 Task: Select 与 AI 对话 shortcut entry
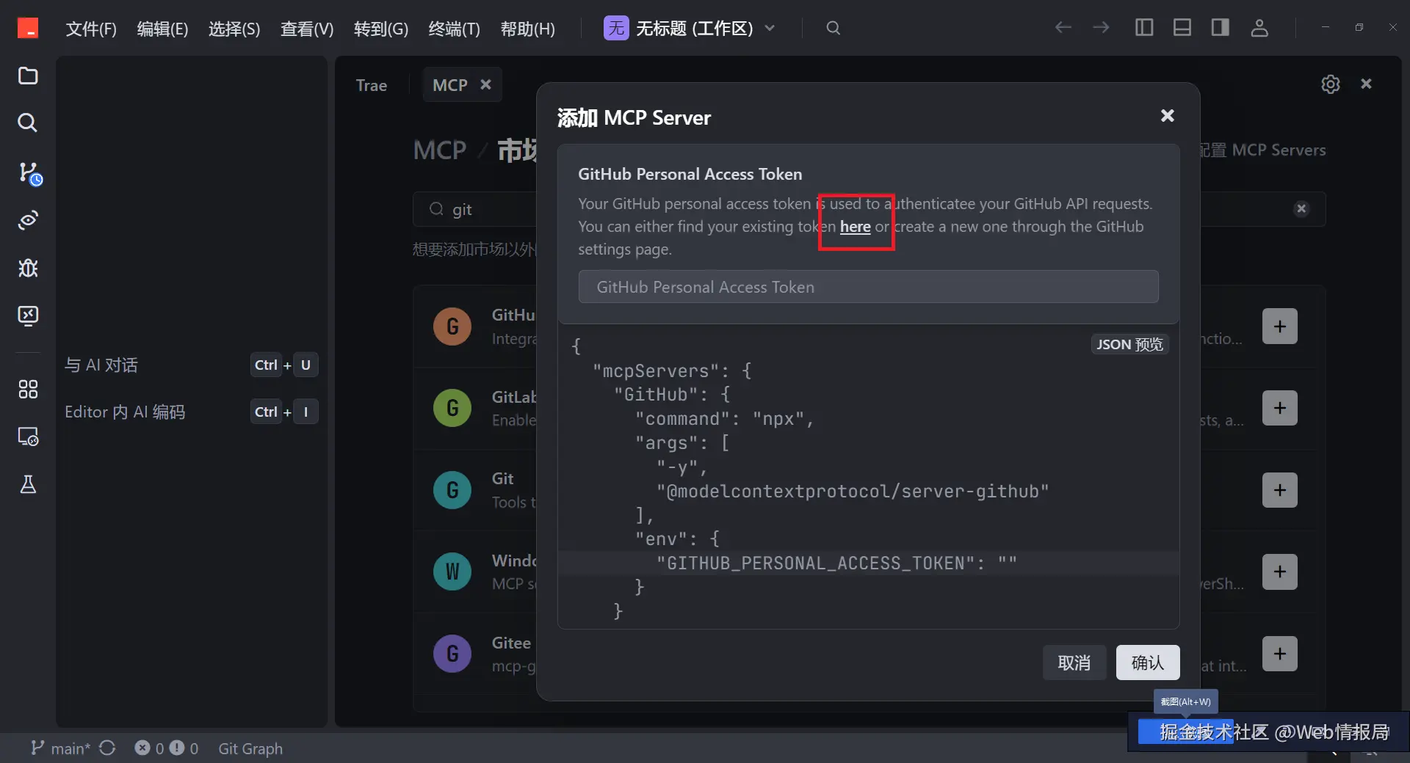pyautogui.click(x=191, y=365)
